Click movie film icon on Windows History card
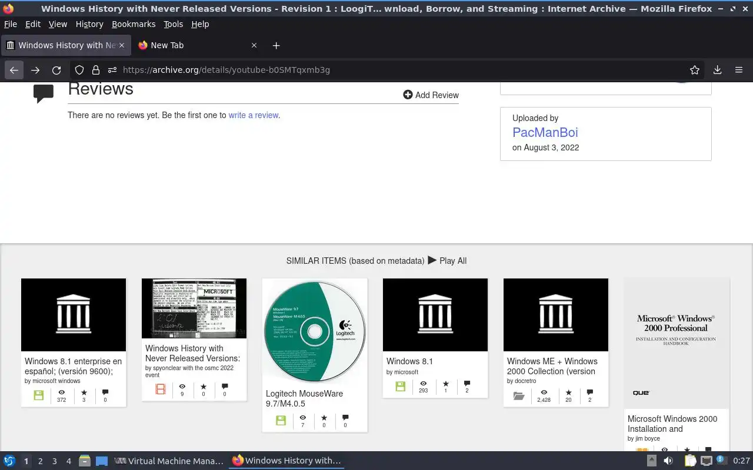 [x=160, y=389]
